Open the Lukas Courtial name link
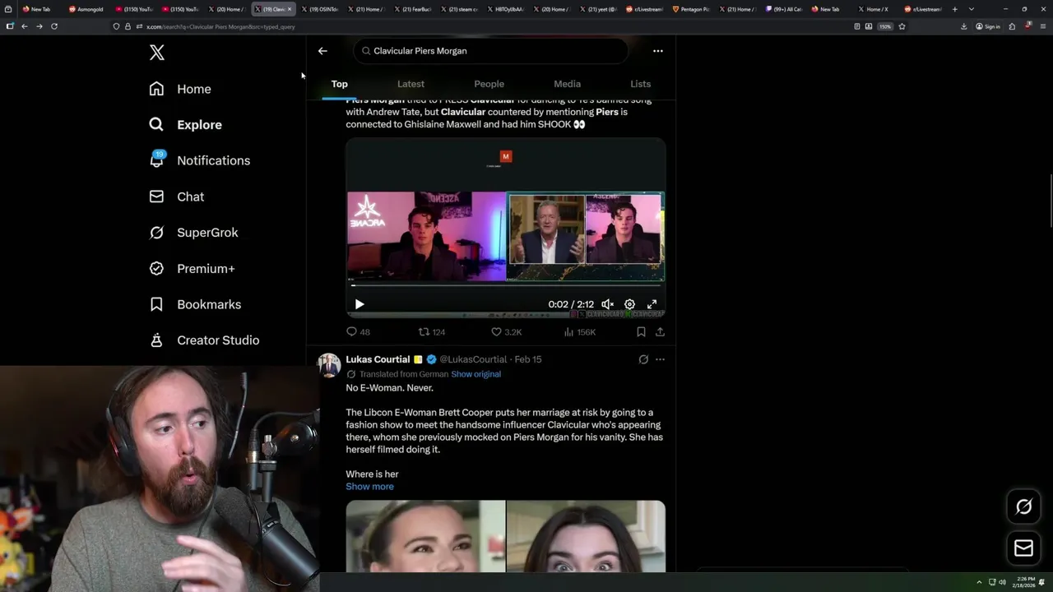The width and height of the screenshot is (1053, 592). (378, 359)
